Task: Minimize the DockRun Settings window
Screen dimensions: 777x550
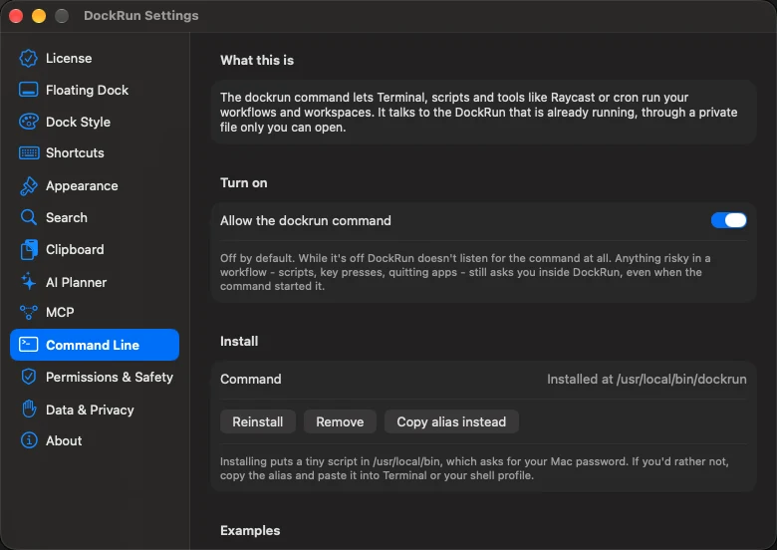Action: 39,16
